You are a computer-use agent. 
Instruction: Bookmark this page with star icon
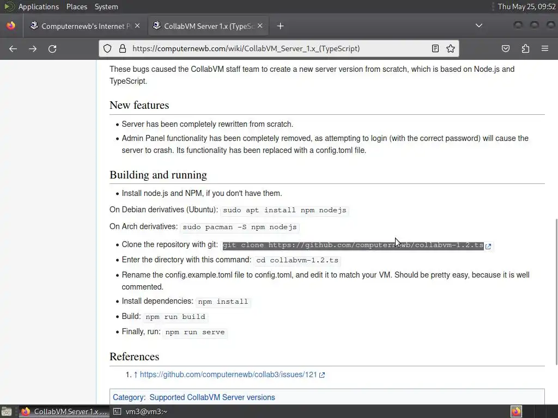click(x=451, y=48)
